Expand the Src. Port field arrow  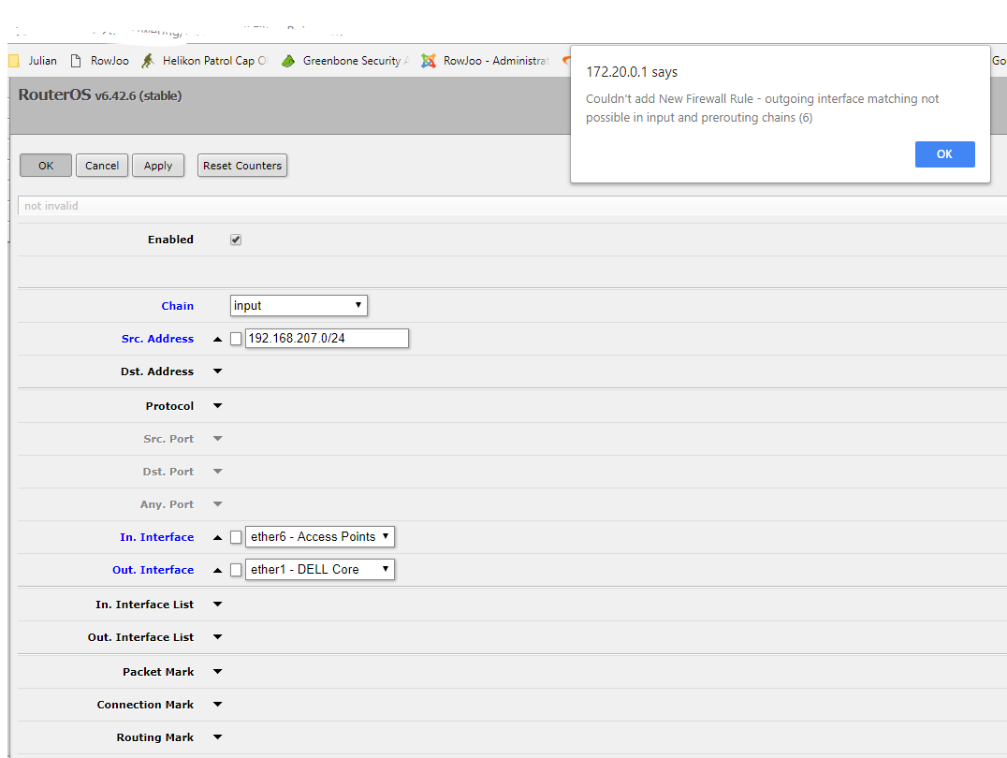click(x=218, y=439)
